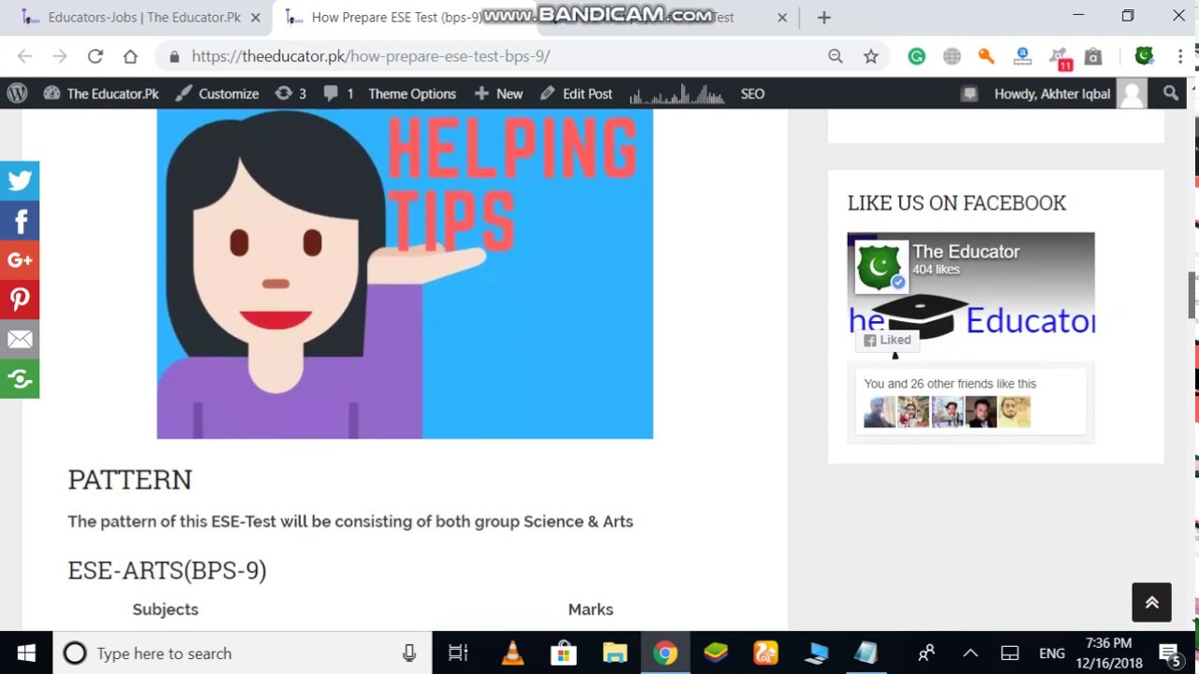Screen dimensions: 1199x674
Task: Edit Post from the admin bar
Action: click(576, 94)
